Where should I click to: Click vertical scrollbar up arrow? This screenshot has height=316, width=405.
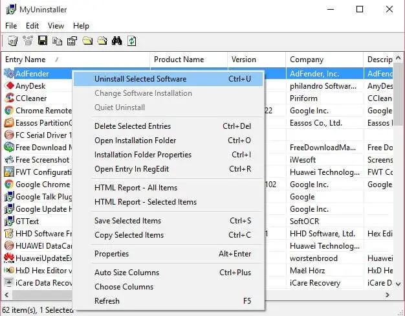[x=399, y=58]
